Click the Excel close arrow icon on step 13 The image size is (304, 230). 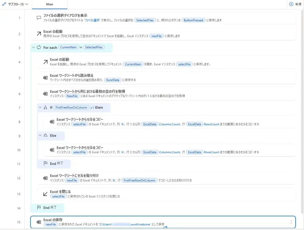tap(45, 194)
